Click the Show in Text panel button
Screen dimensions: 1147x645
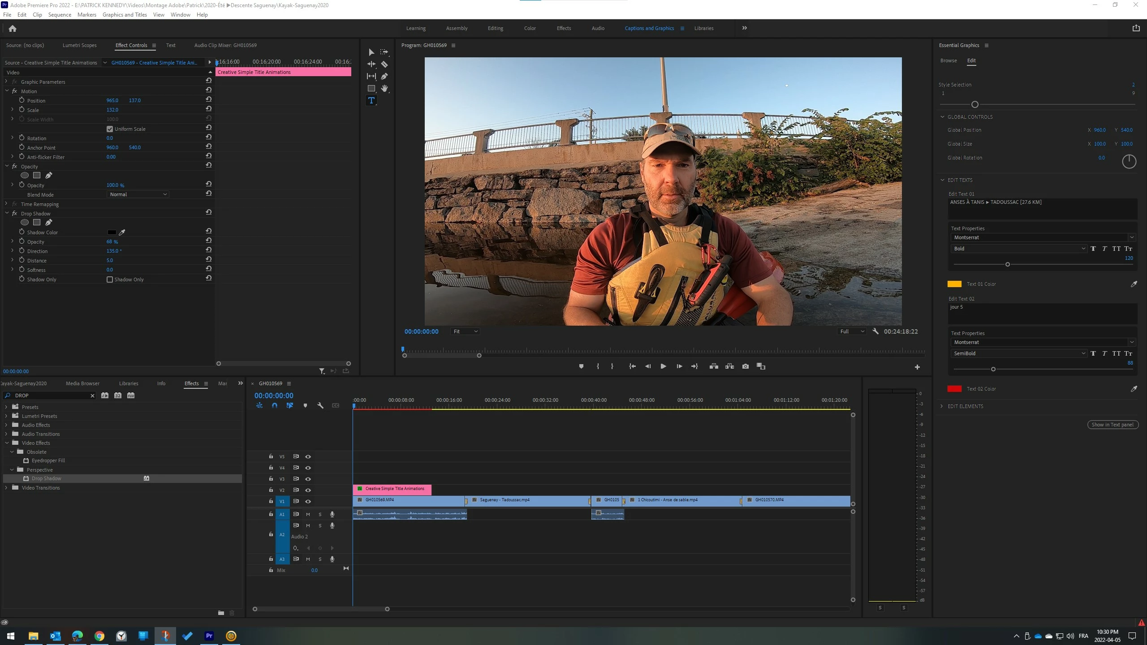coord(1112,425)
